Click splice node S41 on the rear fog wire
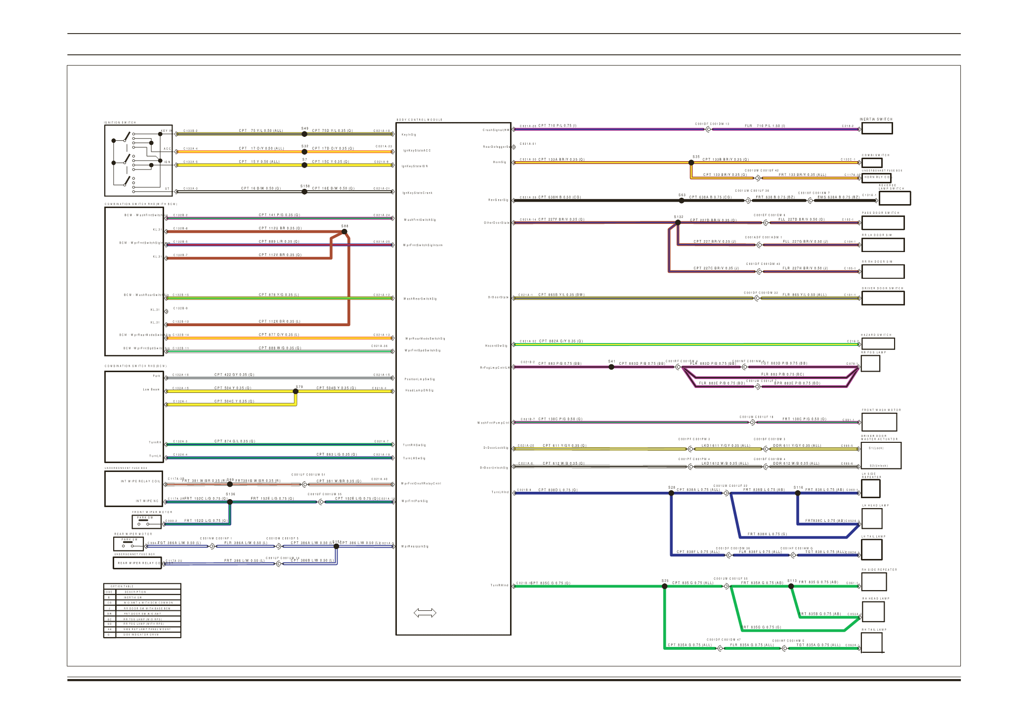 point(611,367)
